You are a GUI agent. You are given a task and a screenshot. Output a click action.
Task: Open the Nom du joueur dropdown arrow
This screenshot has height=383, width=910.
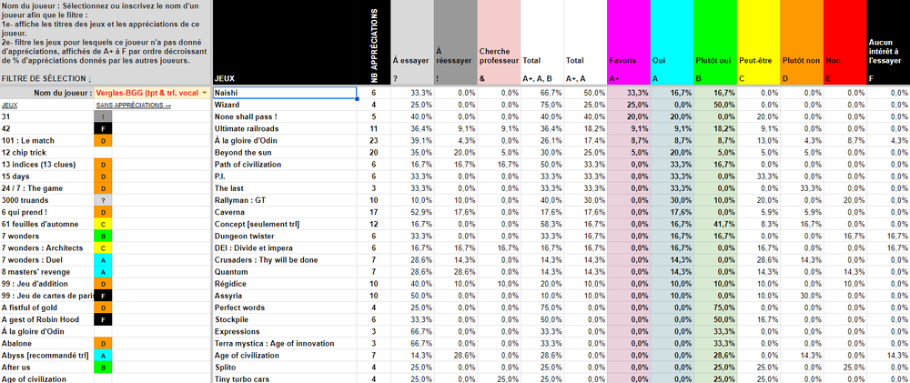point(205,93)
